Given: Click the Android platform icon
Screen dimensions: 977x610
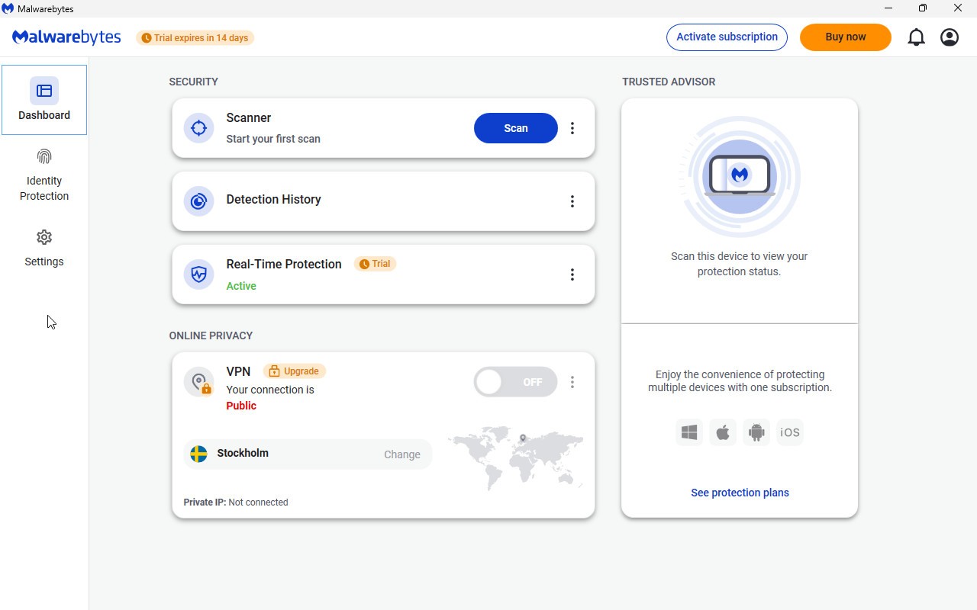Looking at the screenshot, I should [x=756, y=432].
